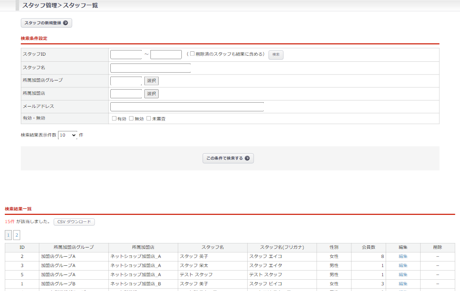
Task: Click the メールアドレス input field
Action: coord(187,107)
